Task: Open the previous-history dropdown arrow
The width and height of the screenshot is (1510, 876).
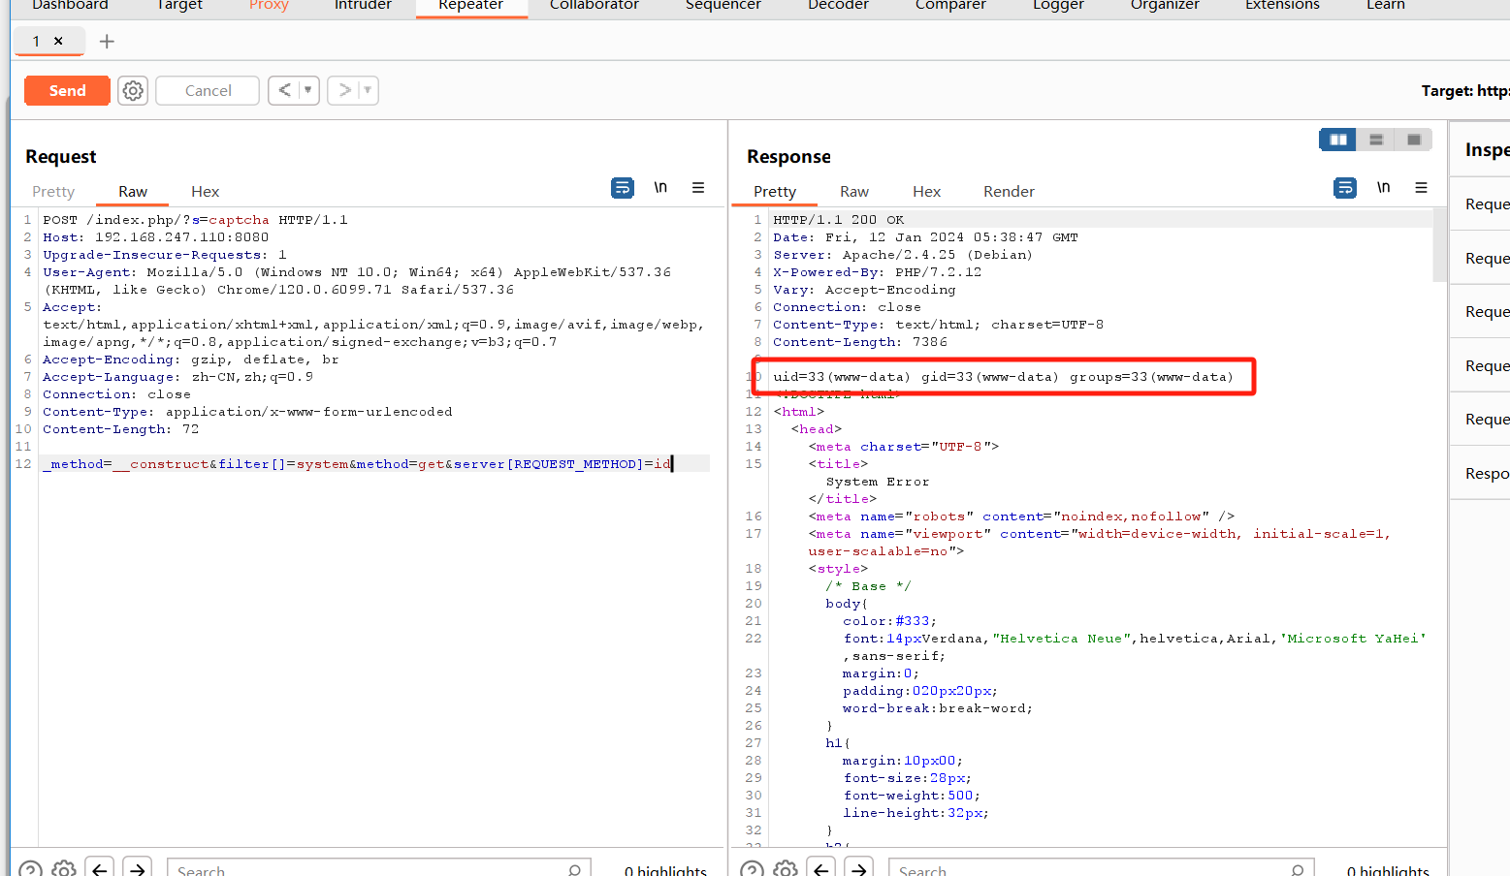Action: point(308,90)
